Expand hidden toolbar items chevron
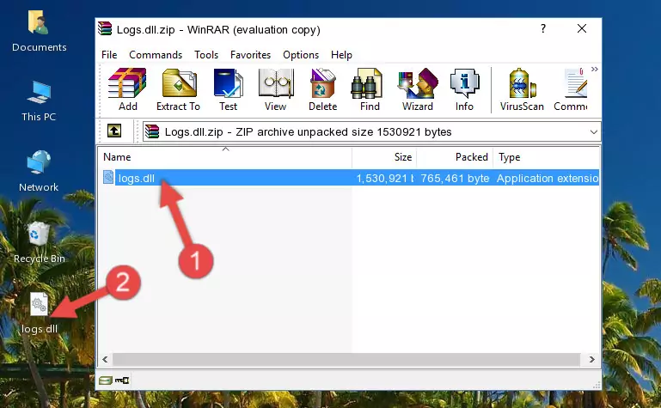This screenshot has width=661, height=408. [x=595, y=70]
